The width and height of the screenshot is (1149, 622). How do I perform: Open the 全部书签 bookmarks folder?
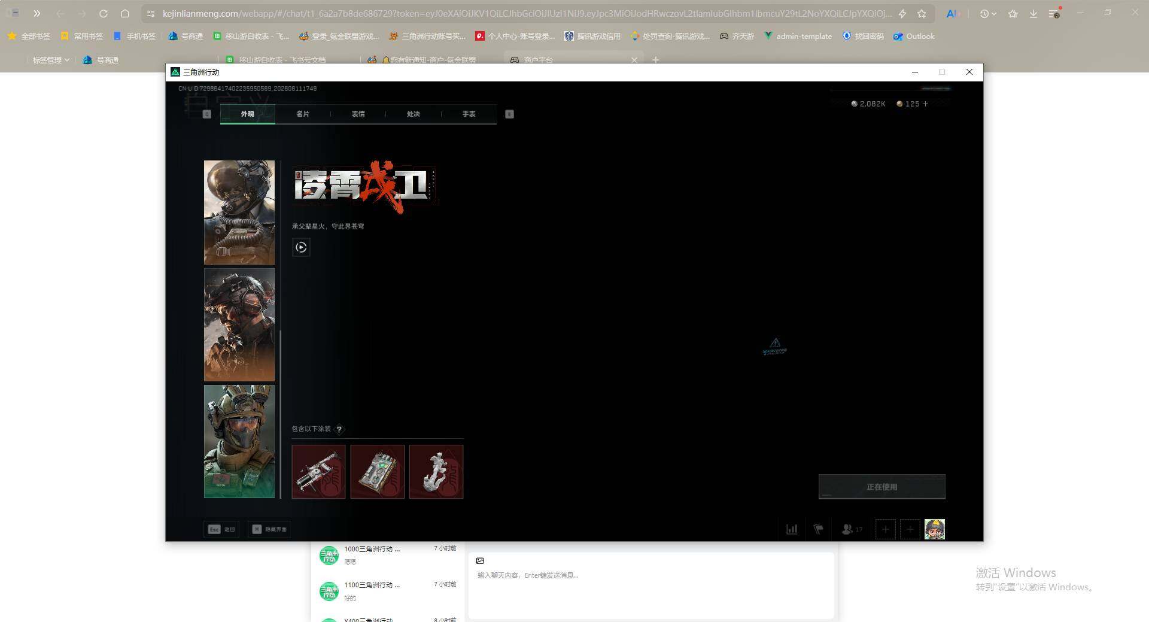click(29, 36)
